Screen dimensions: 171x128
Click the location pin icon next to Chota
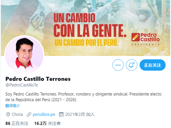(8, 114)
